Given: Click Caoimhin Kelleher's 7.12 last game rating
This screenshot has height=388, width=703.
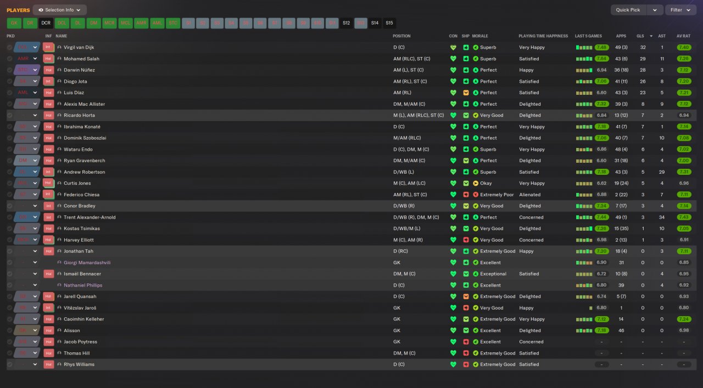Looking at the screenshot, I should 601,319.
